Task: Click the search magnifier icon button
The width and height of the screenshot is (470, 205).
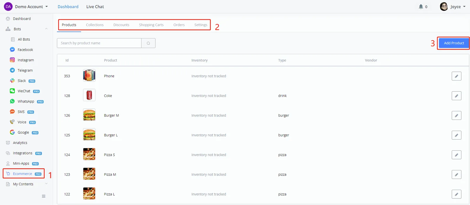Action: (x=148, y=43)
